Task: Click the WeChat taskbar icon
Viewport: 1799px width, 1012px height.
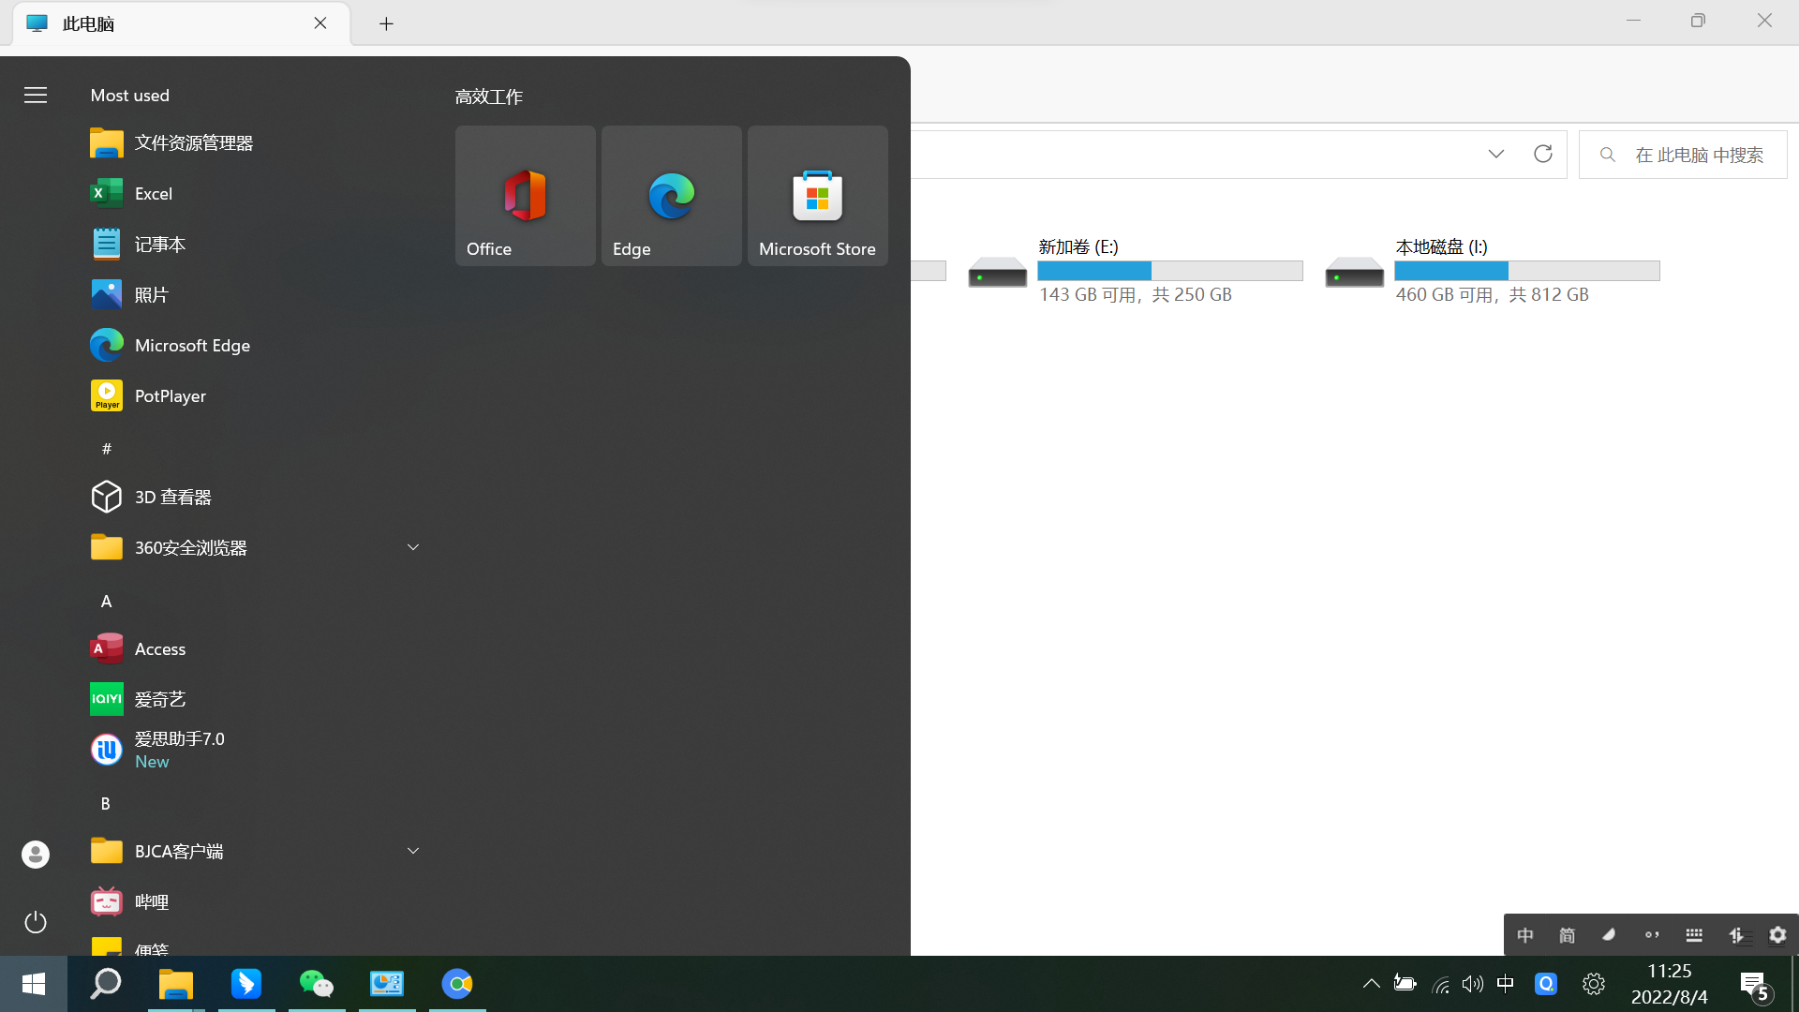Action: click(317, 984)
